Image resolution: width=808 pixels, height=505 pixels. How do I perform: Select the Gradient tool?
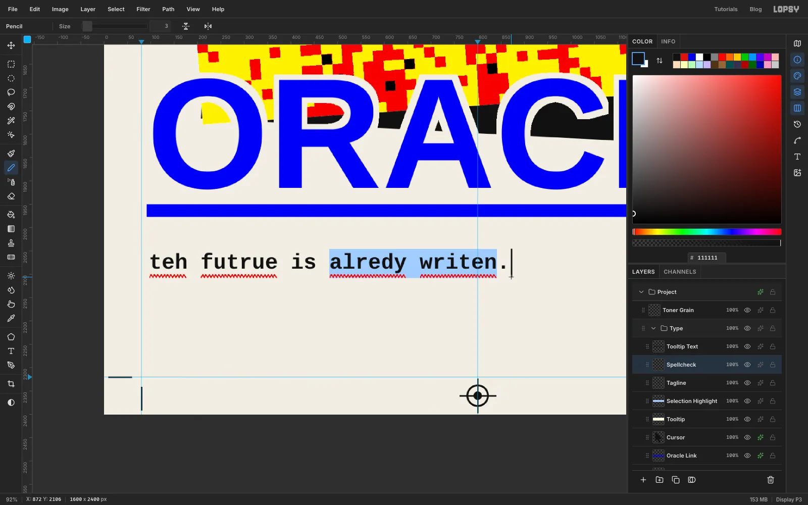click(x=11, y=229)
